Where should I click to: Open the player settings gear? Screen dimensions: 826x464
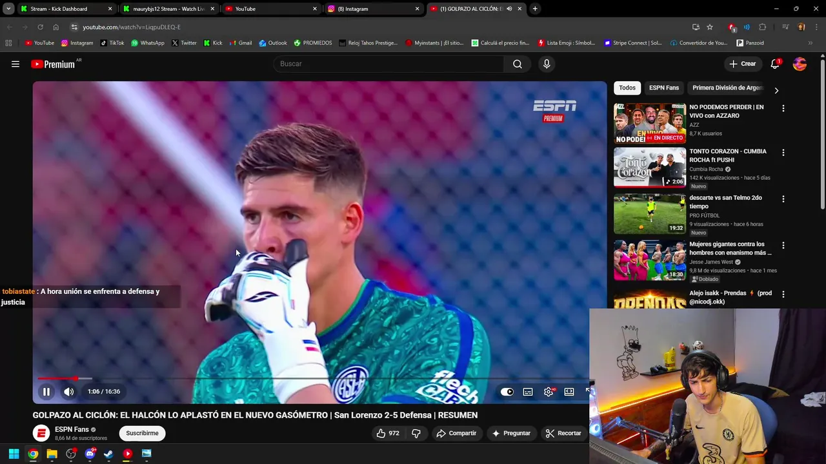[549, 392]
